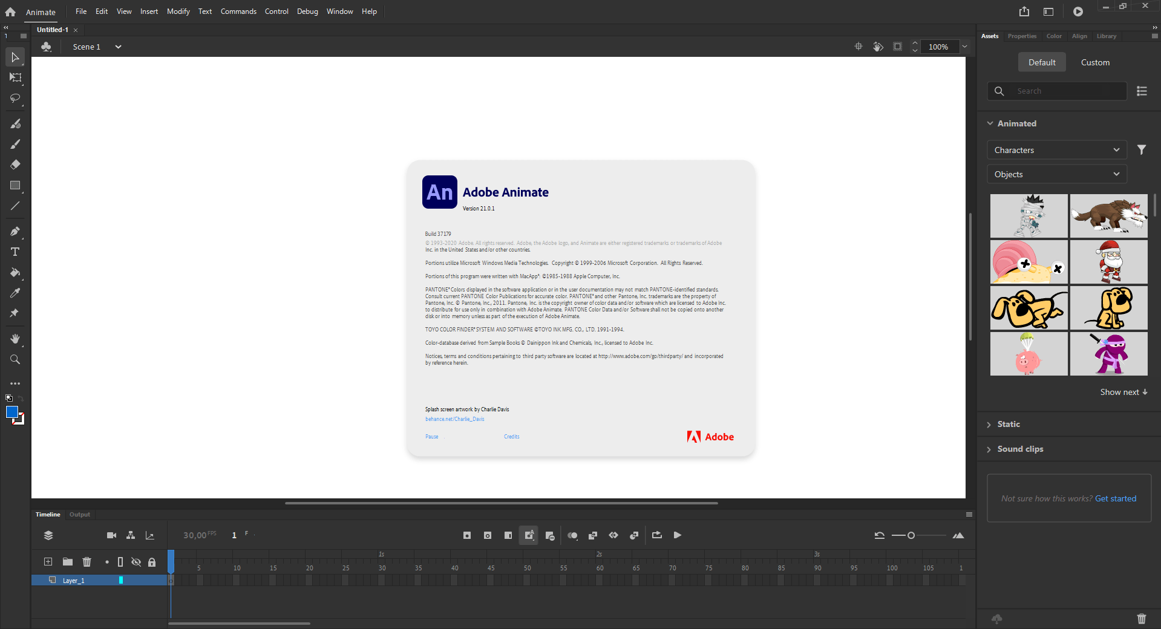Open the Assets panel options menu

pos(1154,36)
